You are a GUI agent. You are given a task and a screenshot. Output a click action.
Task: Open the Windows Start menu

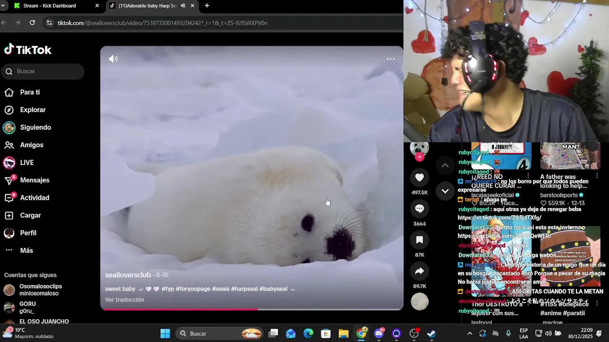point(165,333)
